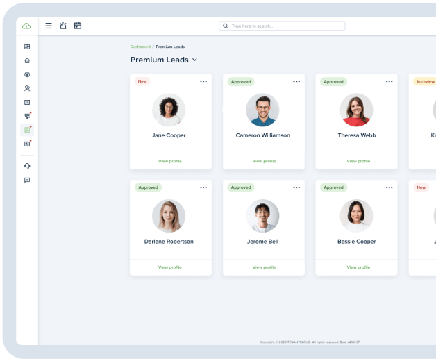Open Jane Cooper's three-dot options menu

pos(203,81)
